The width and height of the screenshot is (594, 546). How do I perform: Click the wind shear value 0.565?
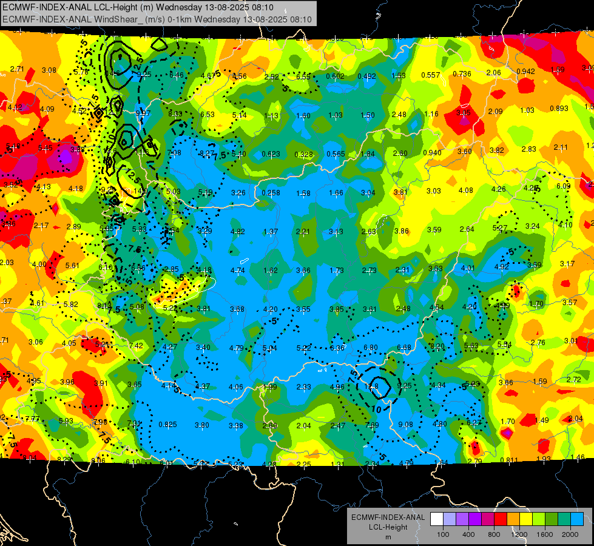point(336,153)
